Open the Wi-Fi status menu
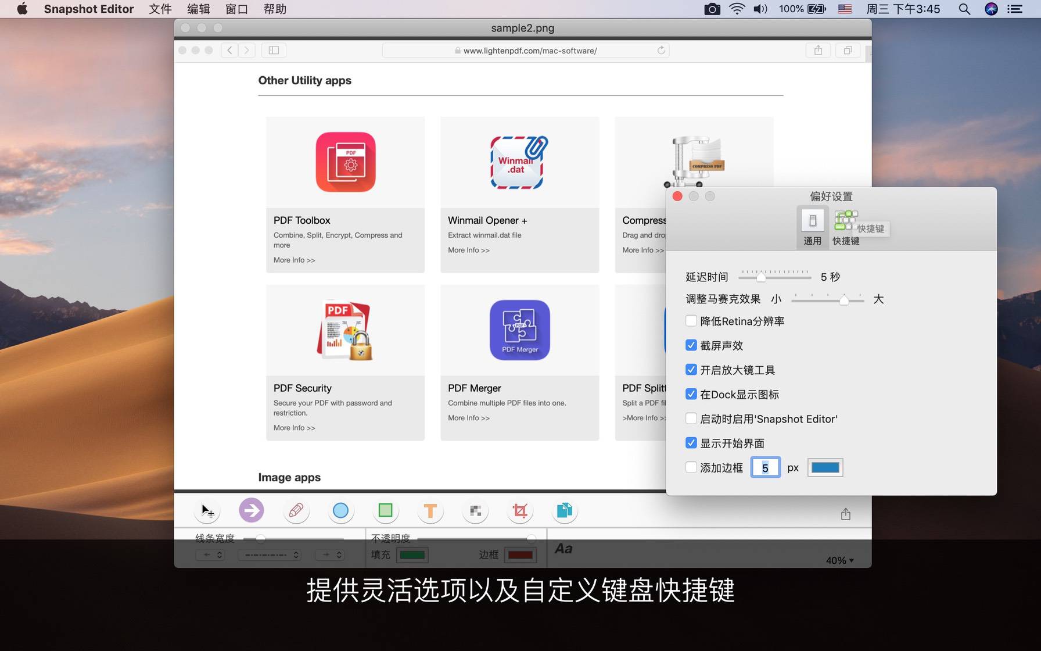 [737, 9]
